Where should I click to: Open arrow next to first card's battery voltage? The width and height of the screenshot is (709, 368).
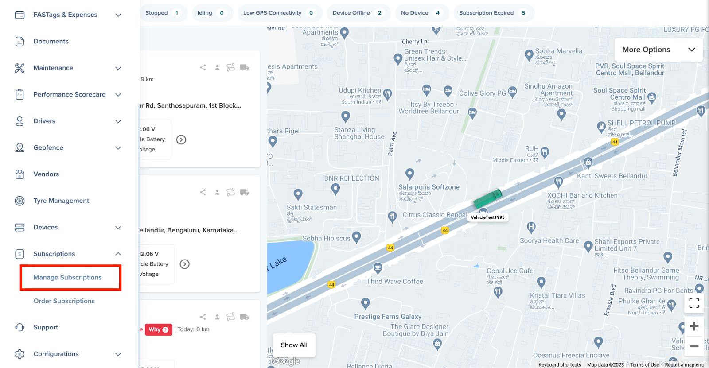tap(181, 139)
